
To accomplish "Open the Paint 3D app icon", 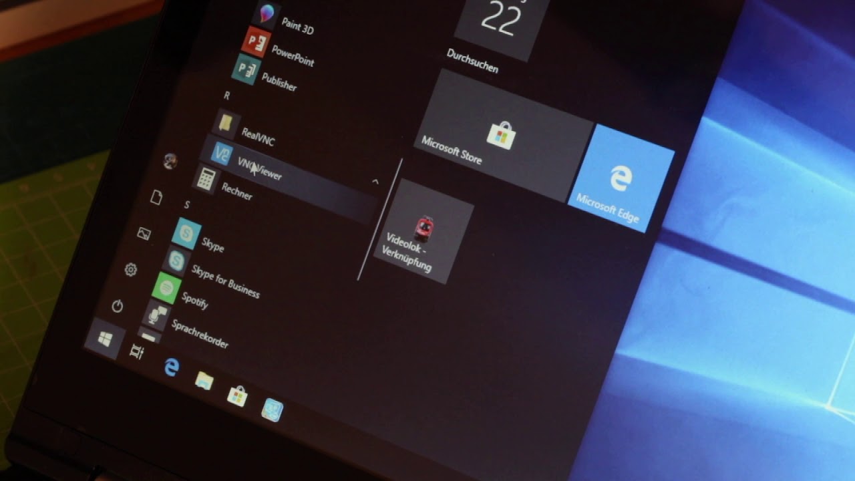I will (x=267, y=13).
